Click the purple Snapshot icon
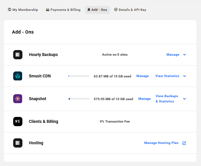 pyautogui.click(x=18, y=99)
